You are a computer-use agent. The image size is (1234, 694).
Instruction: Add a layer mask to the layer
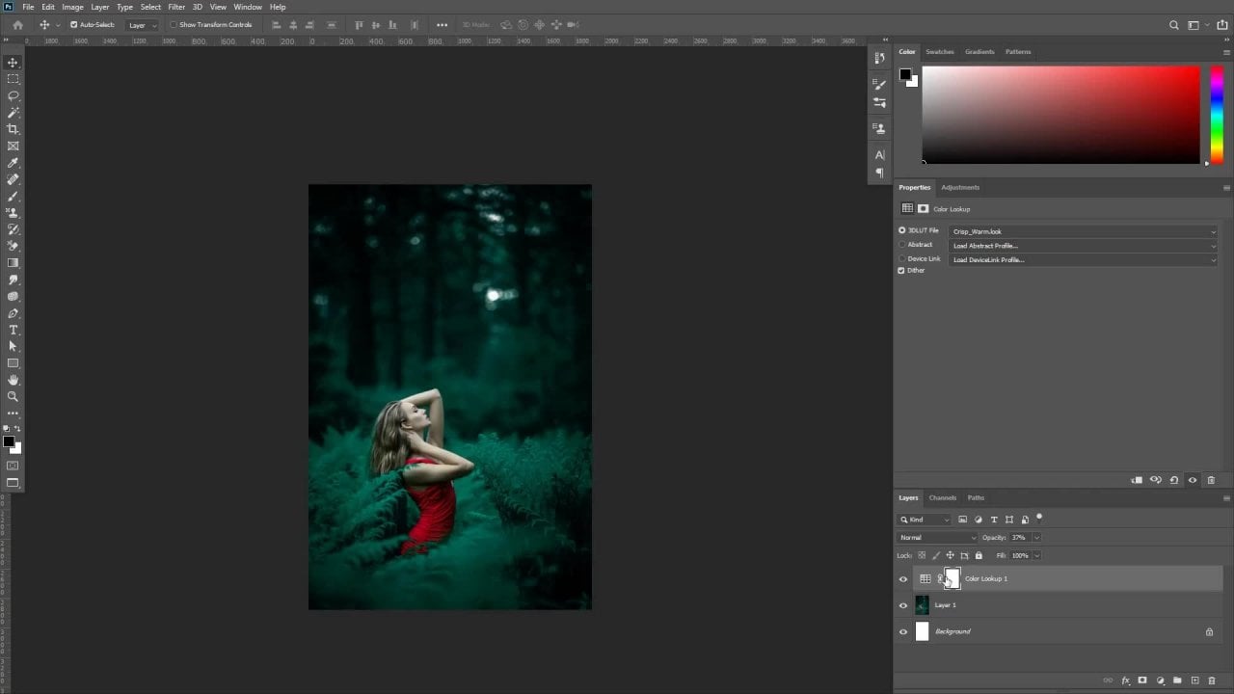(1142, 681)
